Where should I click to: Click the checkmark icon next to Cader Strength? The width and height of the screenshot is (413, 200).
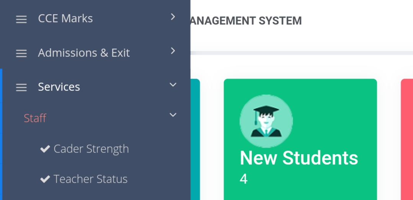tap(45, 149)
